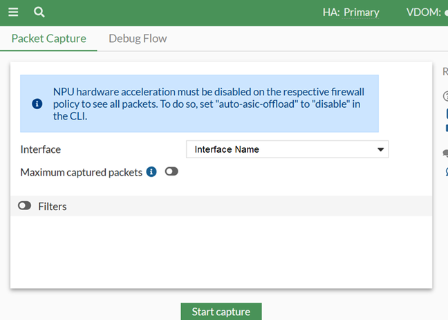This screenshot has width=448, height=320.
Task: Turn on the Filters toggle
Action: [x=25, y=206]
